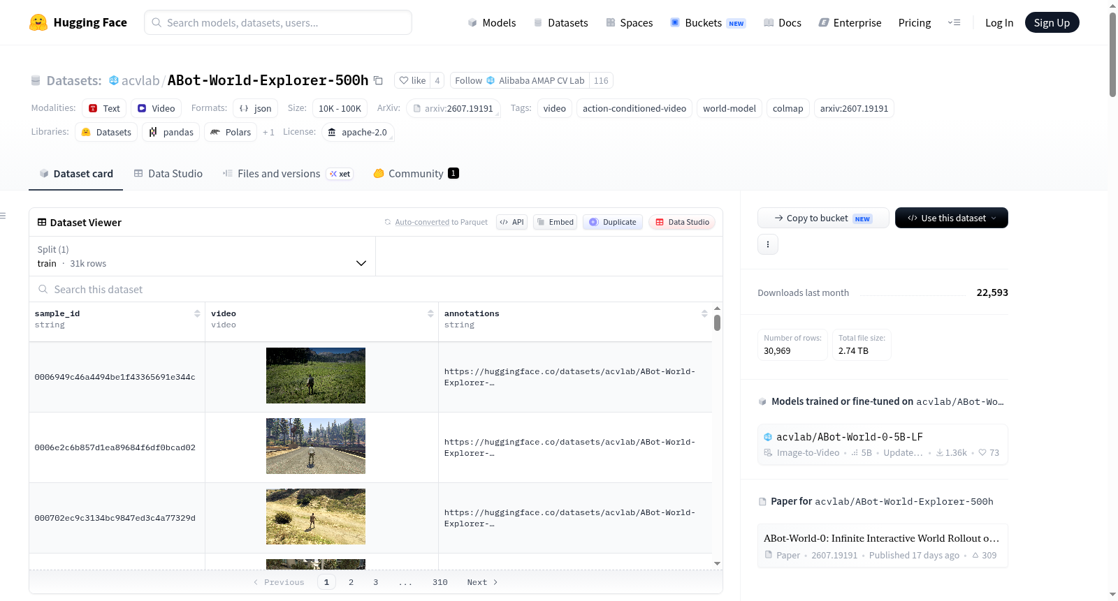This screenshot has height=601, width=1118.
Task: Select the json format tag
Action: click(256, 108)
